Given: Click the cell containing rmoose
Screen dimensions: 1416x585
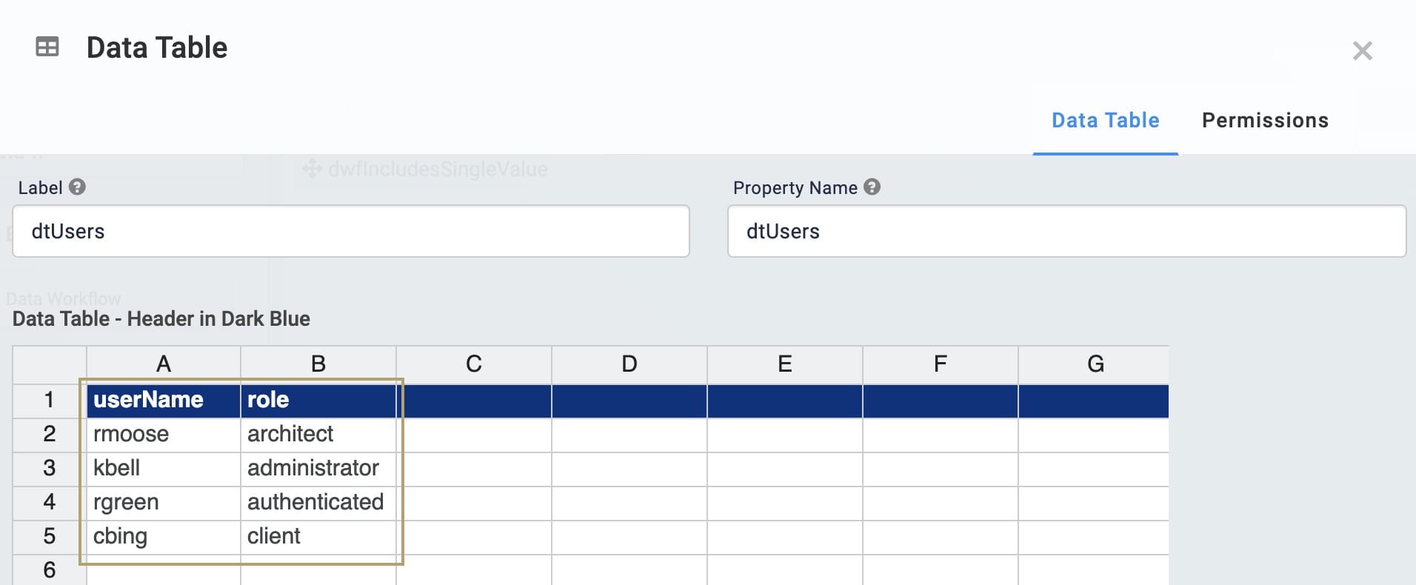Looking at the screenshot, I should point(164,435).
